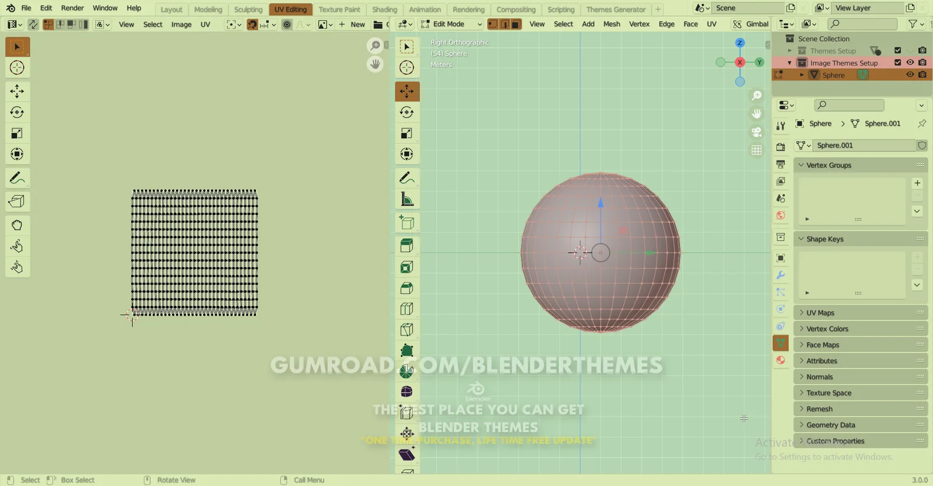Select the Relax tool in UV editor
Screen dimensions: 933x486
(17, 246)
